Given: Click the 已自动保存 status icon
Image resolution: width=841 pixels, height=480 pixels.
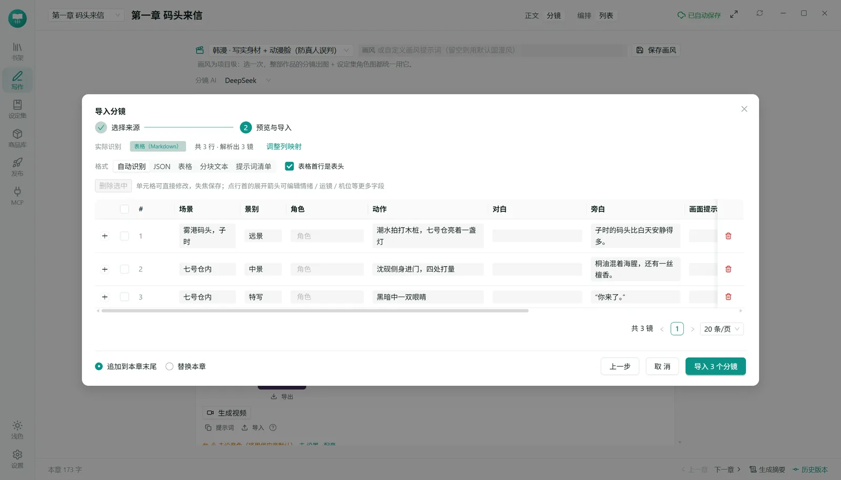Looking at the screenshot, I should pos(681,15).
